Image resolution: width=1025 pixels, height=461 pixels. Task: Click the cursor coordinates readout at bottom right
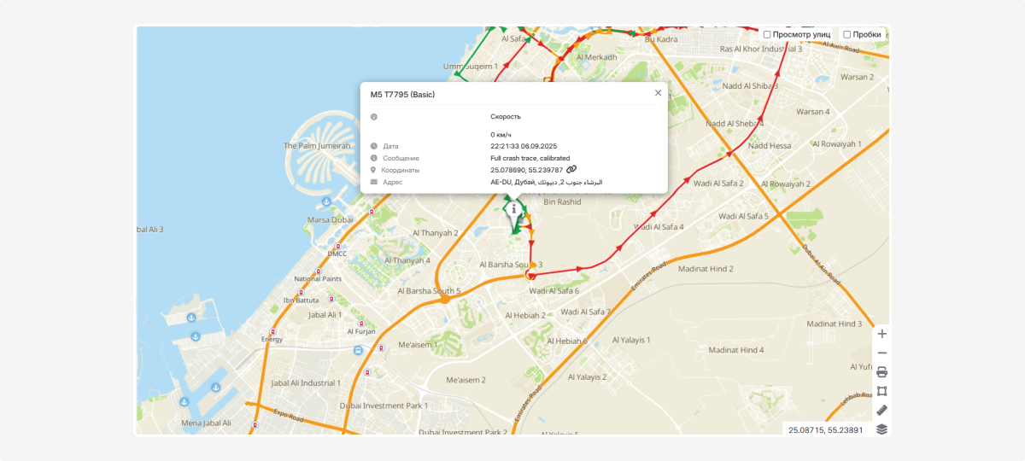pyautogui.click(x=825, y=429)
